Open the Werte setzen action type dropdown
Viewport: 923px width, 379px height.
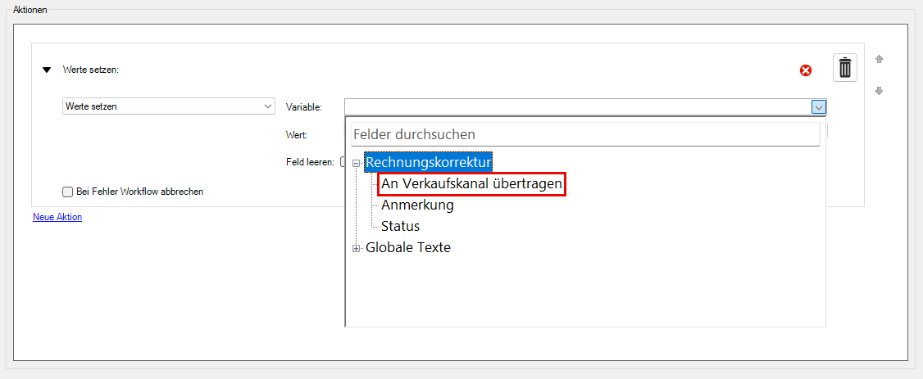point(268,106)
